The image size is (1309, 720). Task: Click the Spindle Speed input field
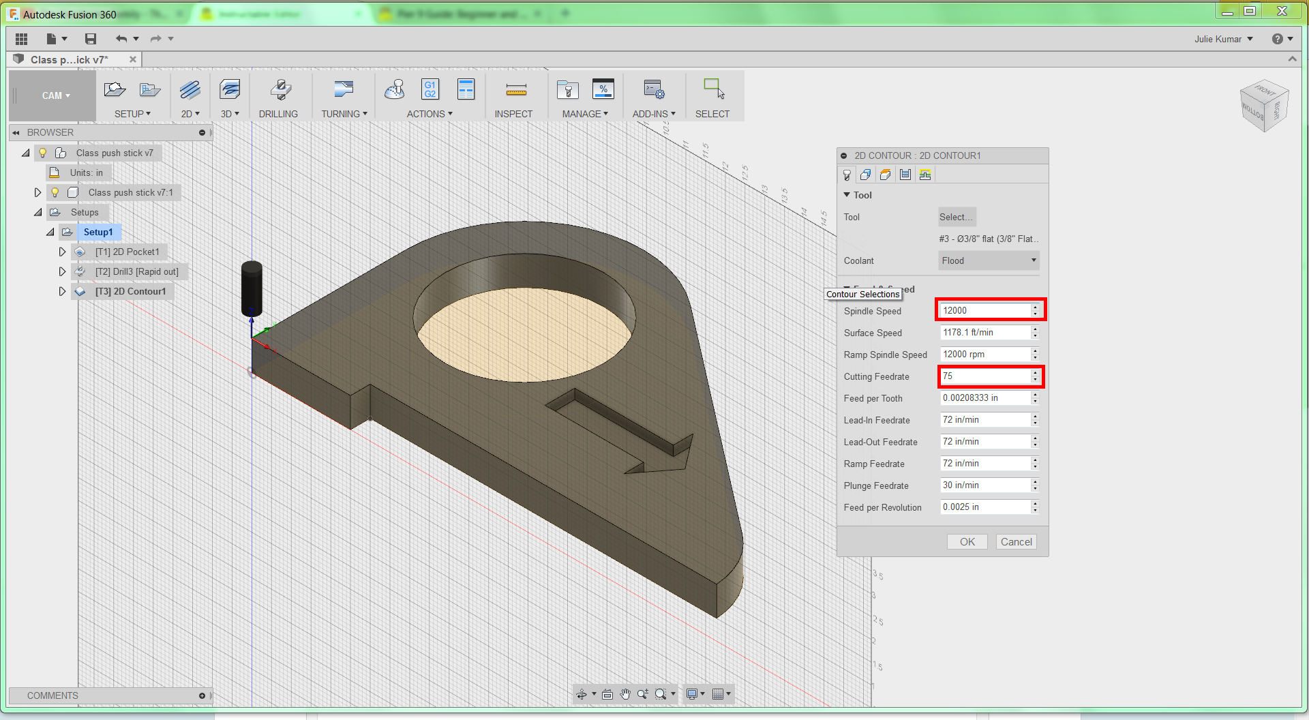(986, 310)
